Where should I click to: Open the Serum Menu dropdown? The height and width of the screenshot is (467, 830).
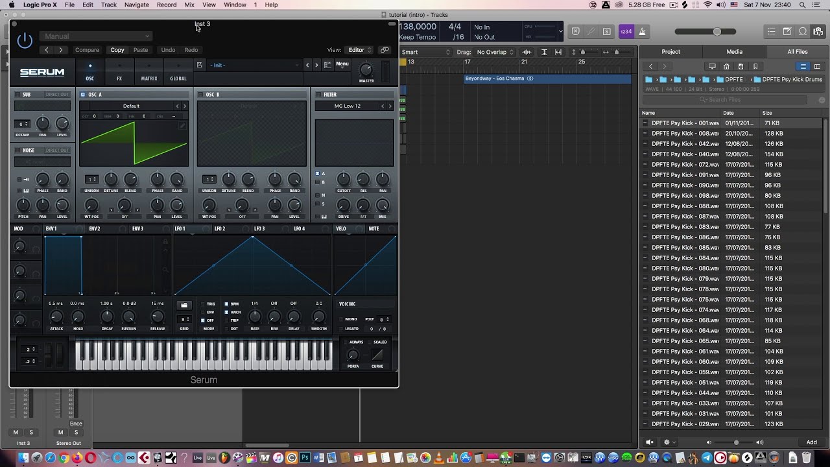[x=342, y=64]
